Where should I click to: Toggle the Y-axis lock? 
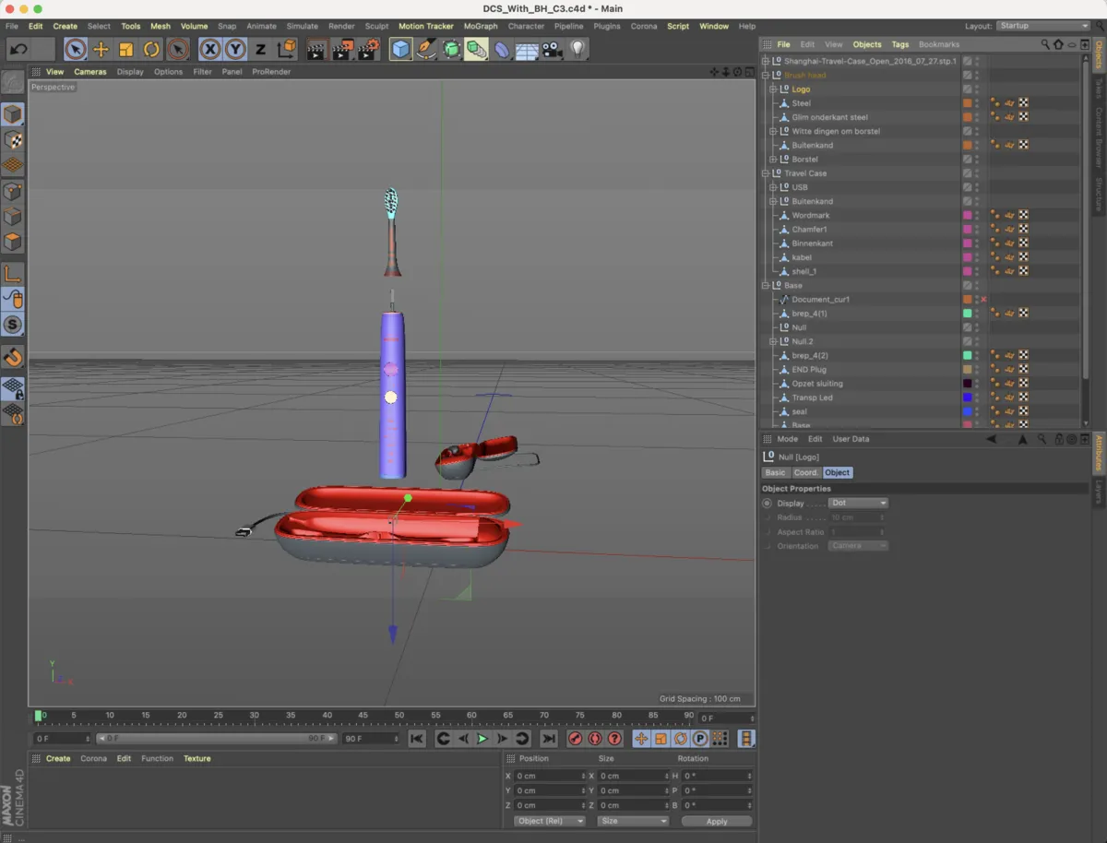235,50
